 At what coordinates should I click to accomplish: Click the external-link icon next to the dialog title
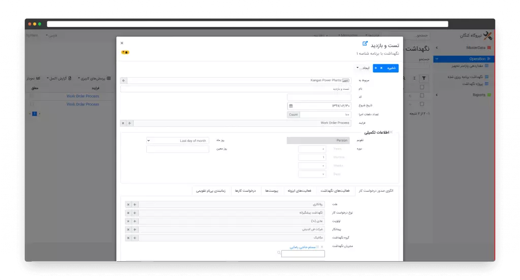click(x=365, y=44)
